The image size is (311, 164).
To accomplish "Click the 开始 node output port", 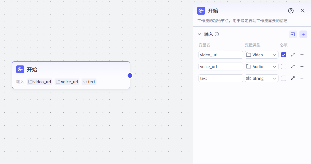I will pyautogui.click(x=130, y=75).
